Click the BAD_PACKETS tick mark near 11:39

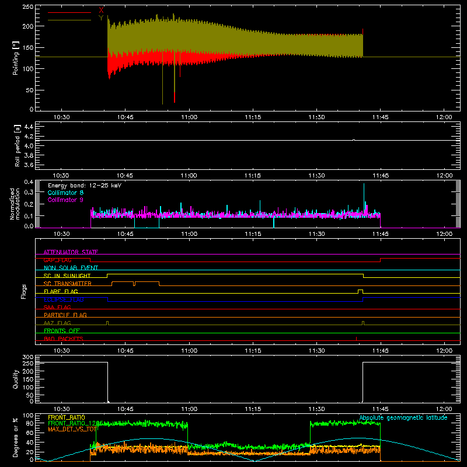click(356, 339)
